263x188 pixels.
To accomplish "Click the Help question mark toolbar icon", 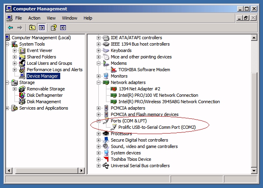I will click(54, 28).
